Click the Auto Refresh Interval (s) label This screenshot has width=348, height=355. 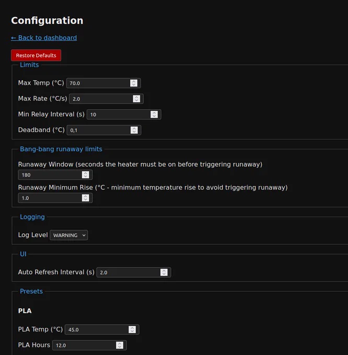coord(56,272)
